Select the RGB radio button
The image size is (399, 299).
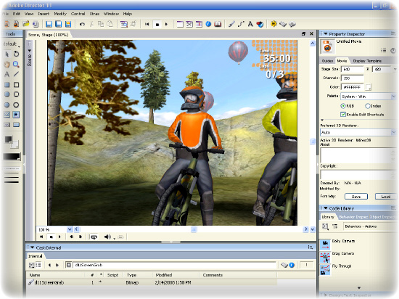[343, 106]
